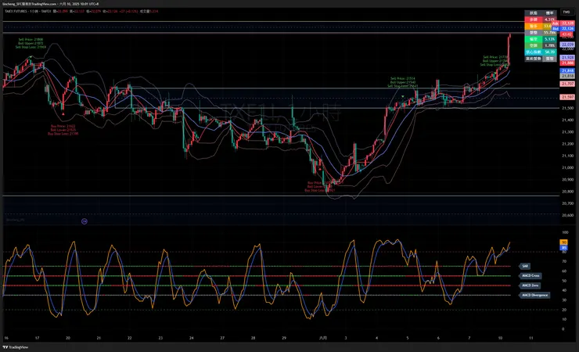Click the 21,597 price label on the axis
Image resolution: width=579 pixels, height=352 pixels.
pos(568,96)
